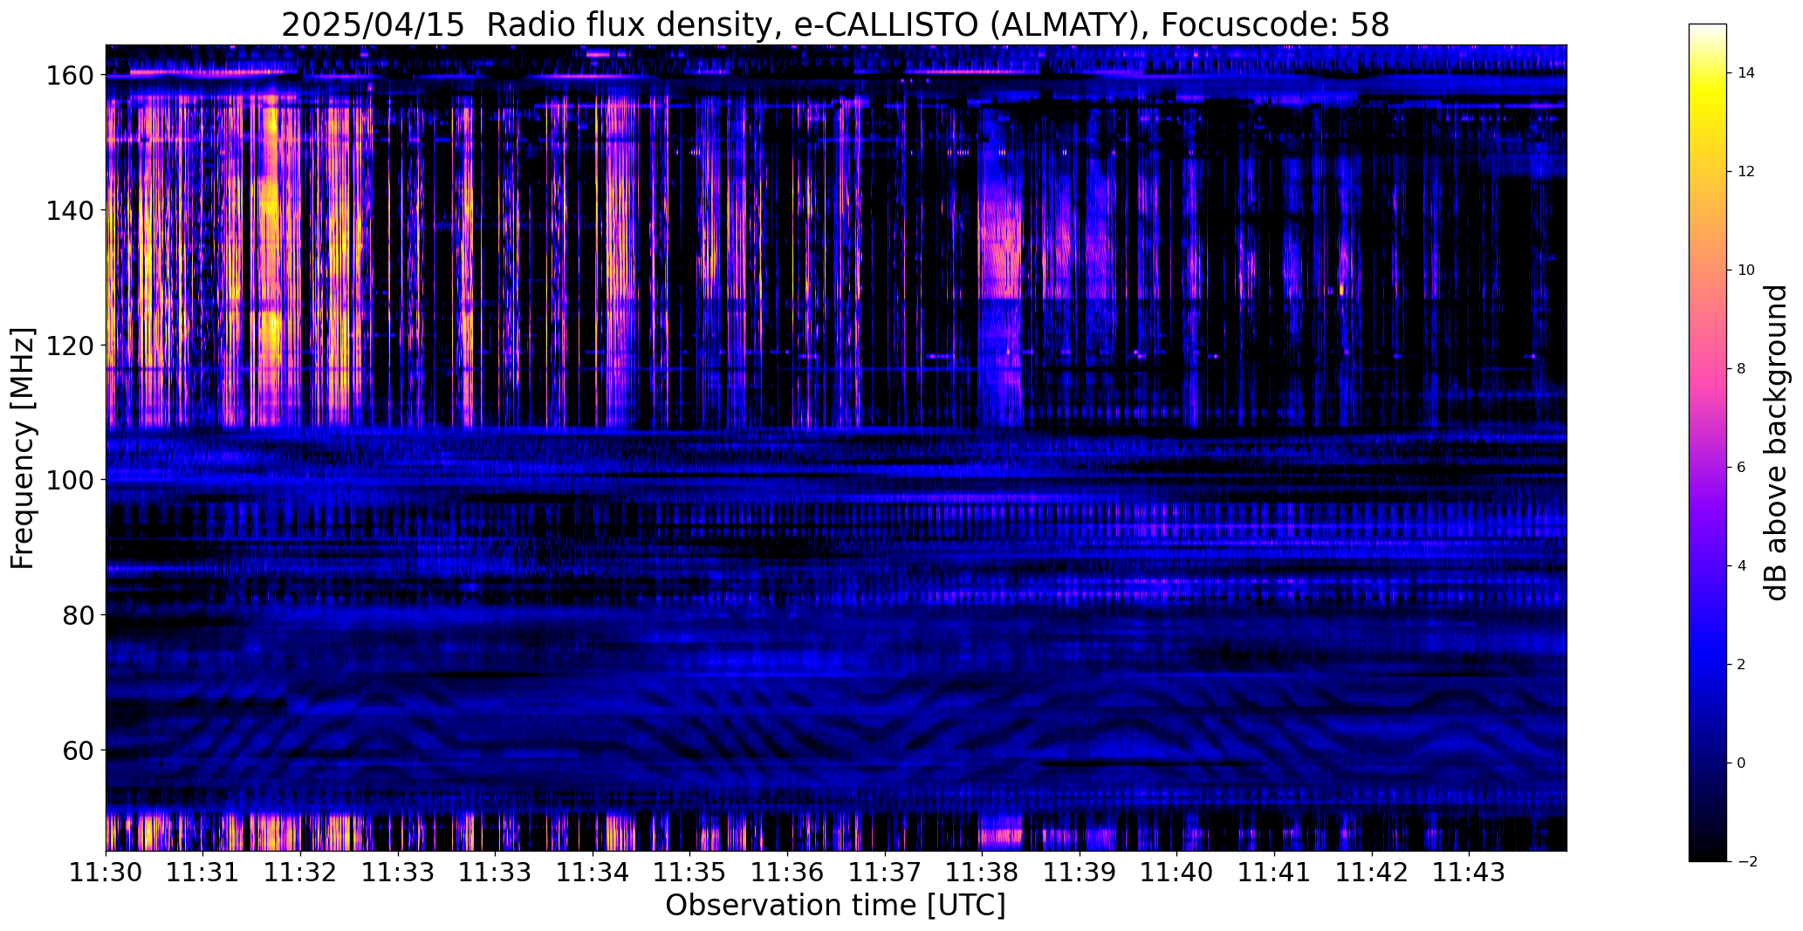Click the colorbar tick labeled 12
This screenshot has height=931, width=1803.
point(1746,172)
